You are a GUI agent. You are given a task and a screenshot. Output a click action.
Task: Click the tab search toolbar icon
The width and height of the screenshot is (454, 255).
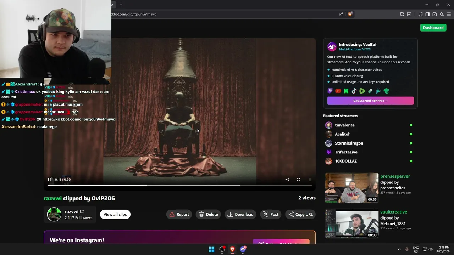coord(409,14)
